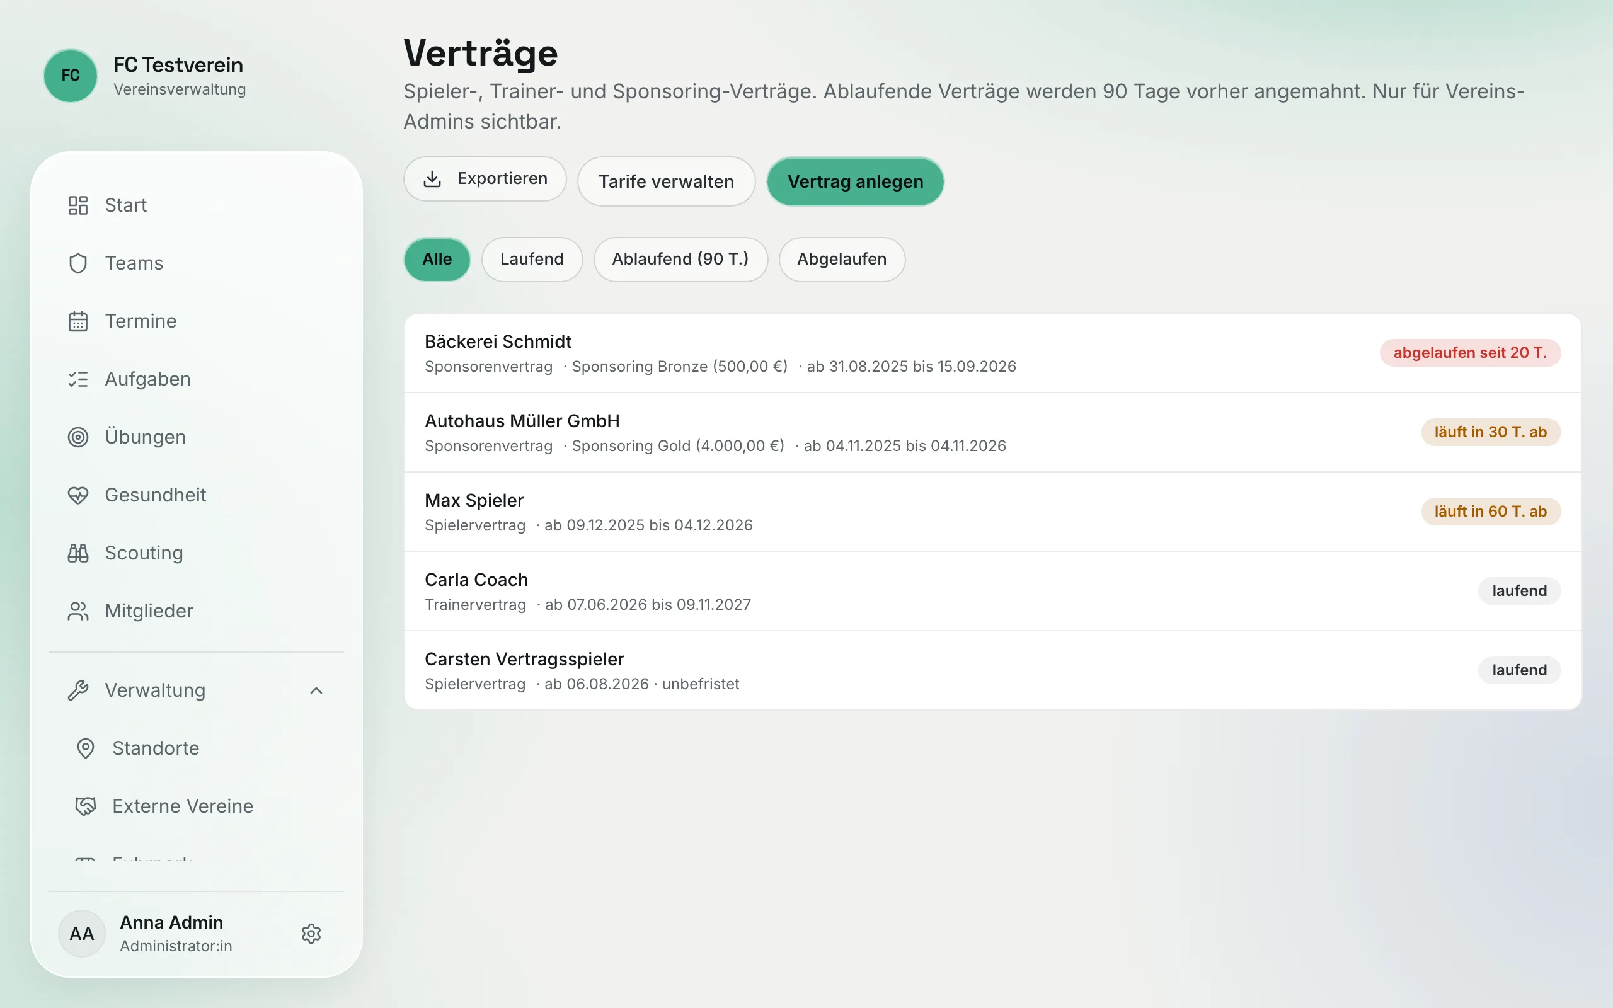Click the AA user avatar
The height and width of the screenshot is (1008, 1613).
click(x=82, y=934)
